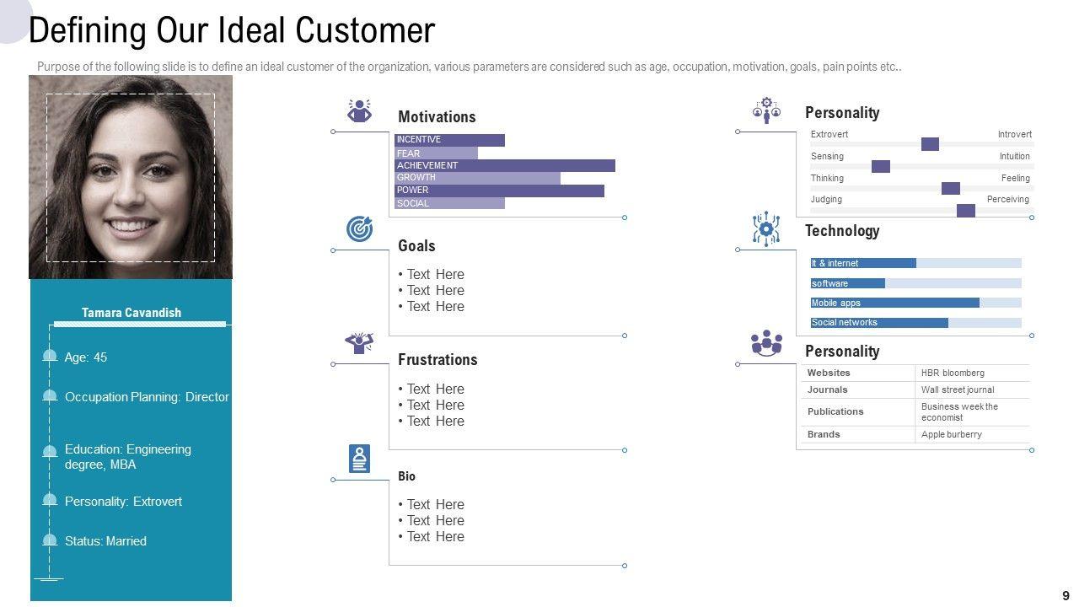The width and height of the screenshot is (1079, 607).
Task: Click the Wall street journal table cell
Action: [x=971, y=389]
